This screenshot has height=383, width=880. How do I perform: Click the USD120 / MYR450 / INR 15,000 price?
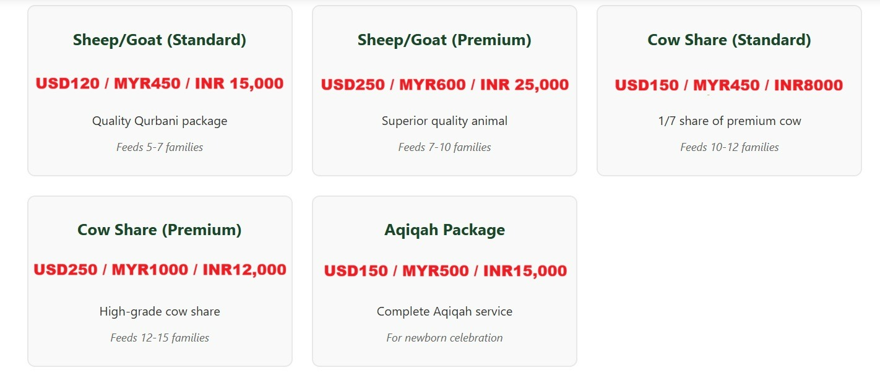[x=160, y=84]
